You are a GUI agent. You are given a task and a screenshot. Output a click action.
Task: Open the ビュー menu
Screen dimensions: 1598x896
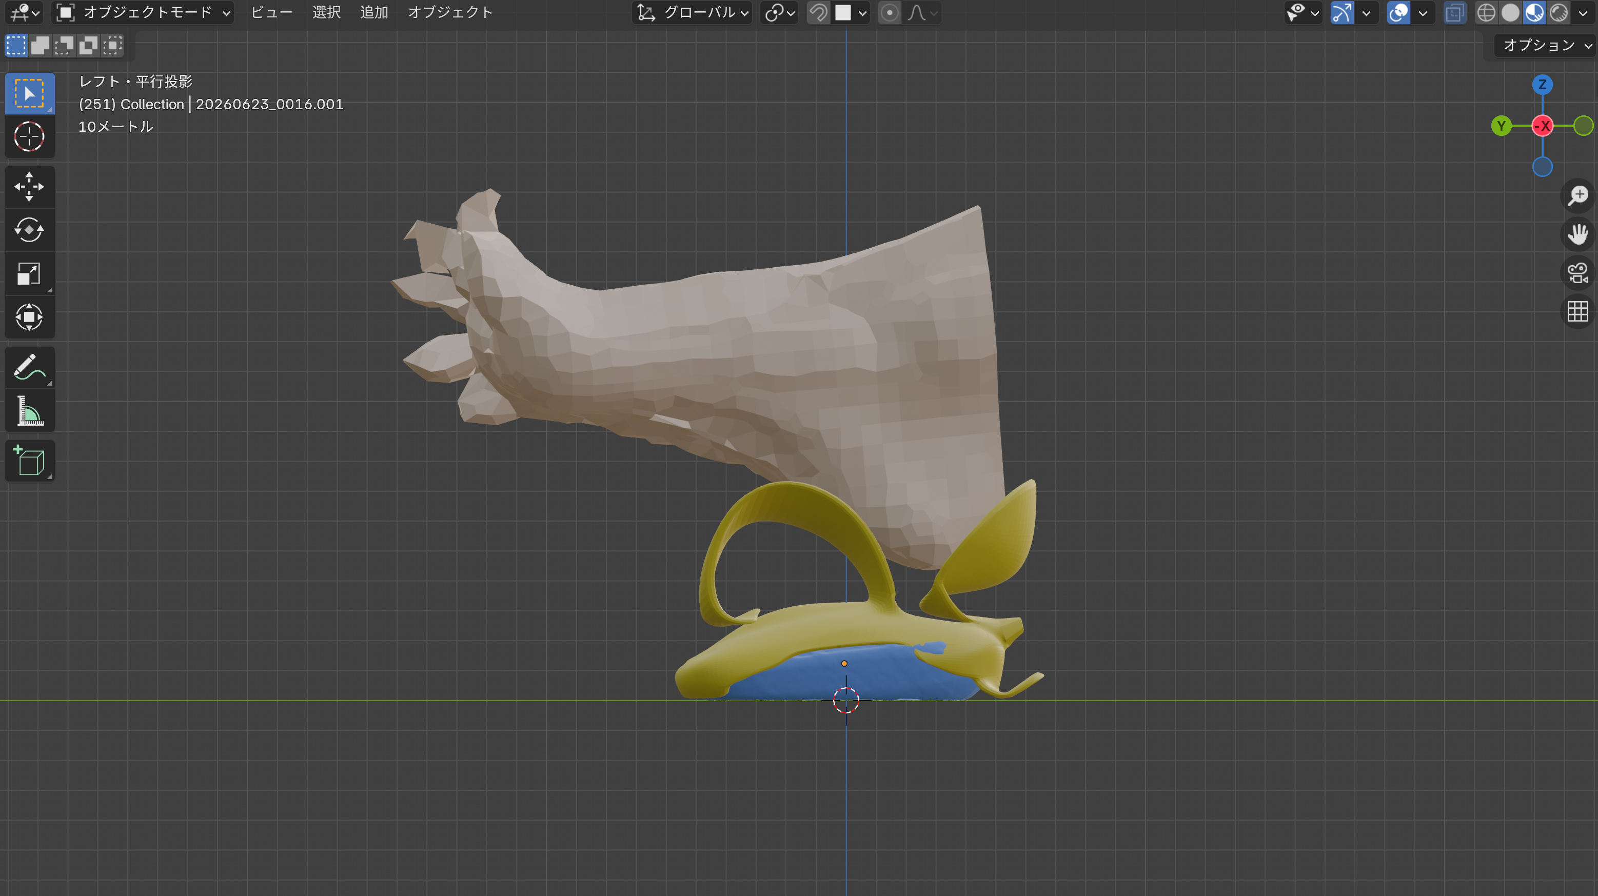point(272,12)
